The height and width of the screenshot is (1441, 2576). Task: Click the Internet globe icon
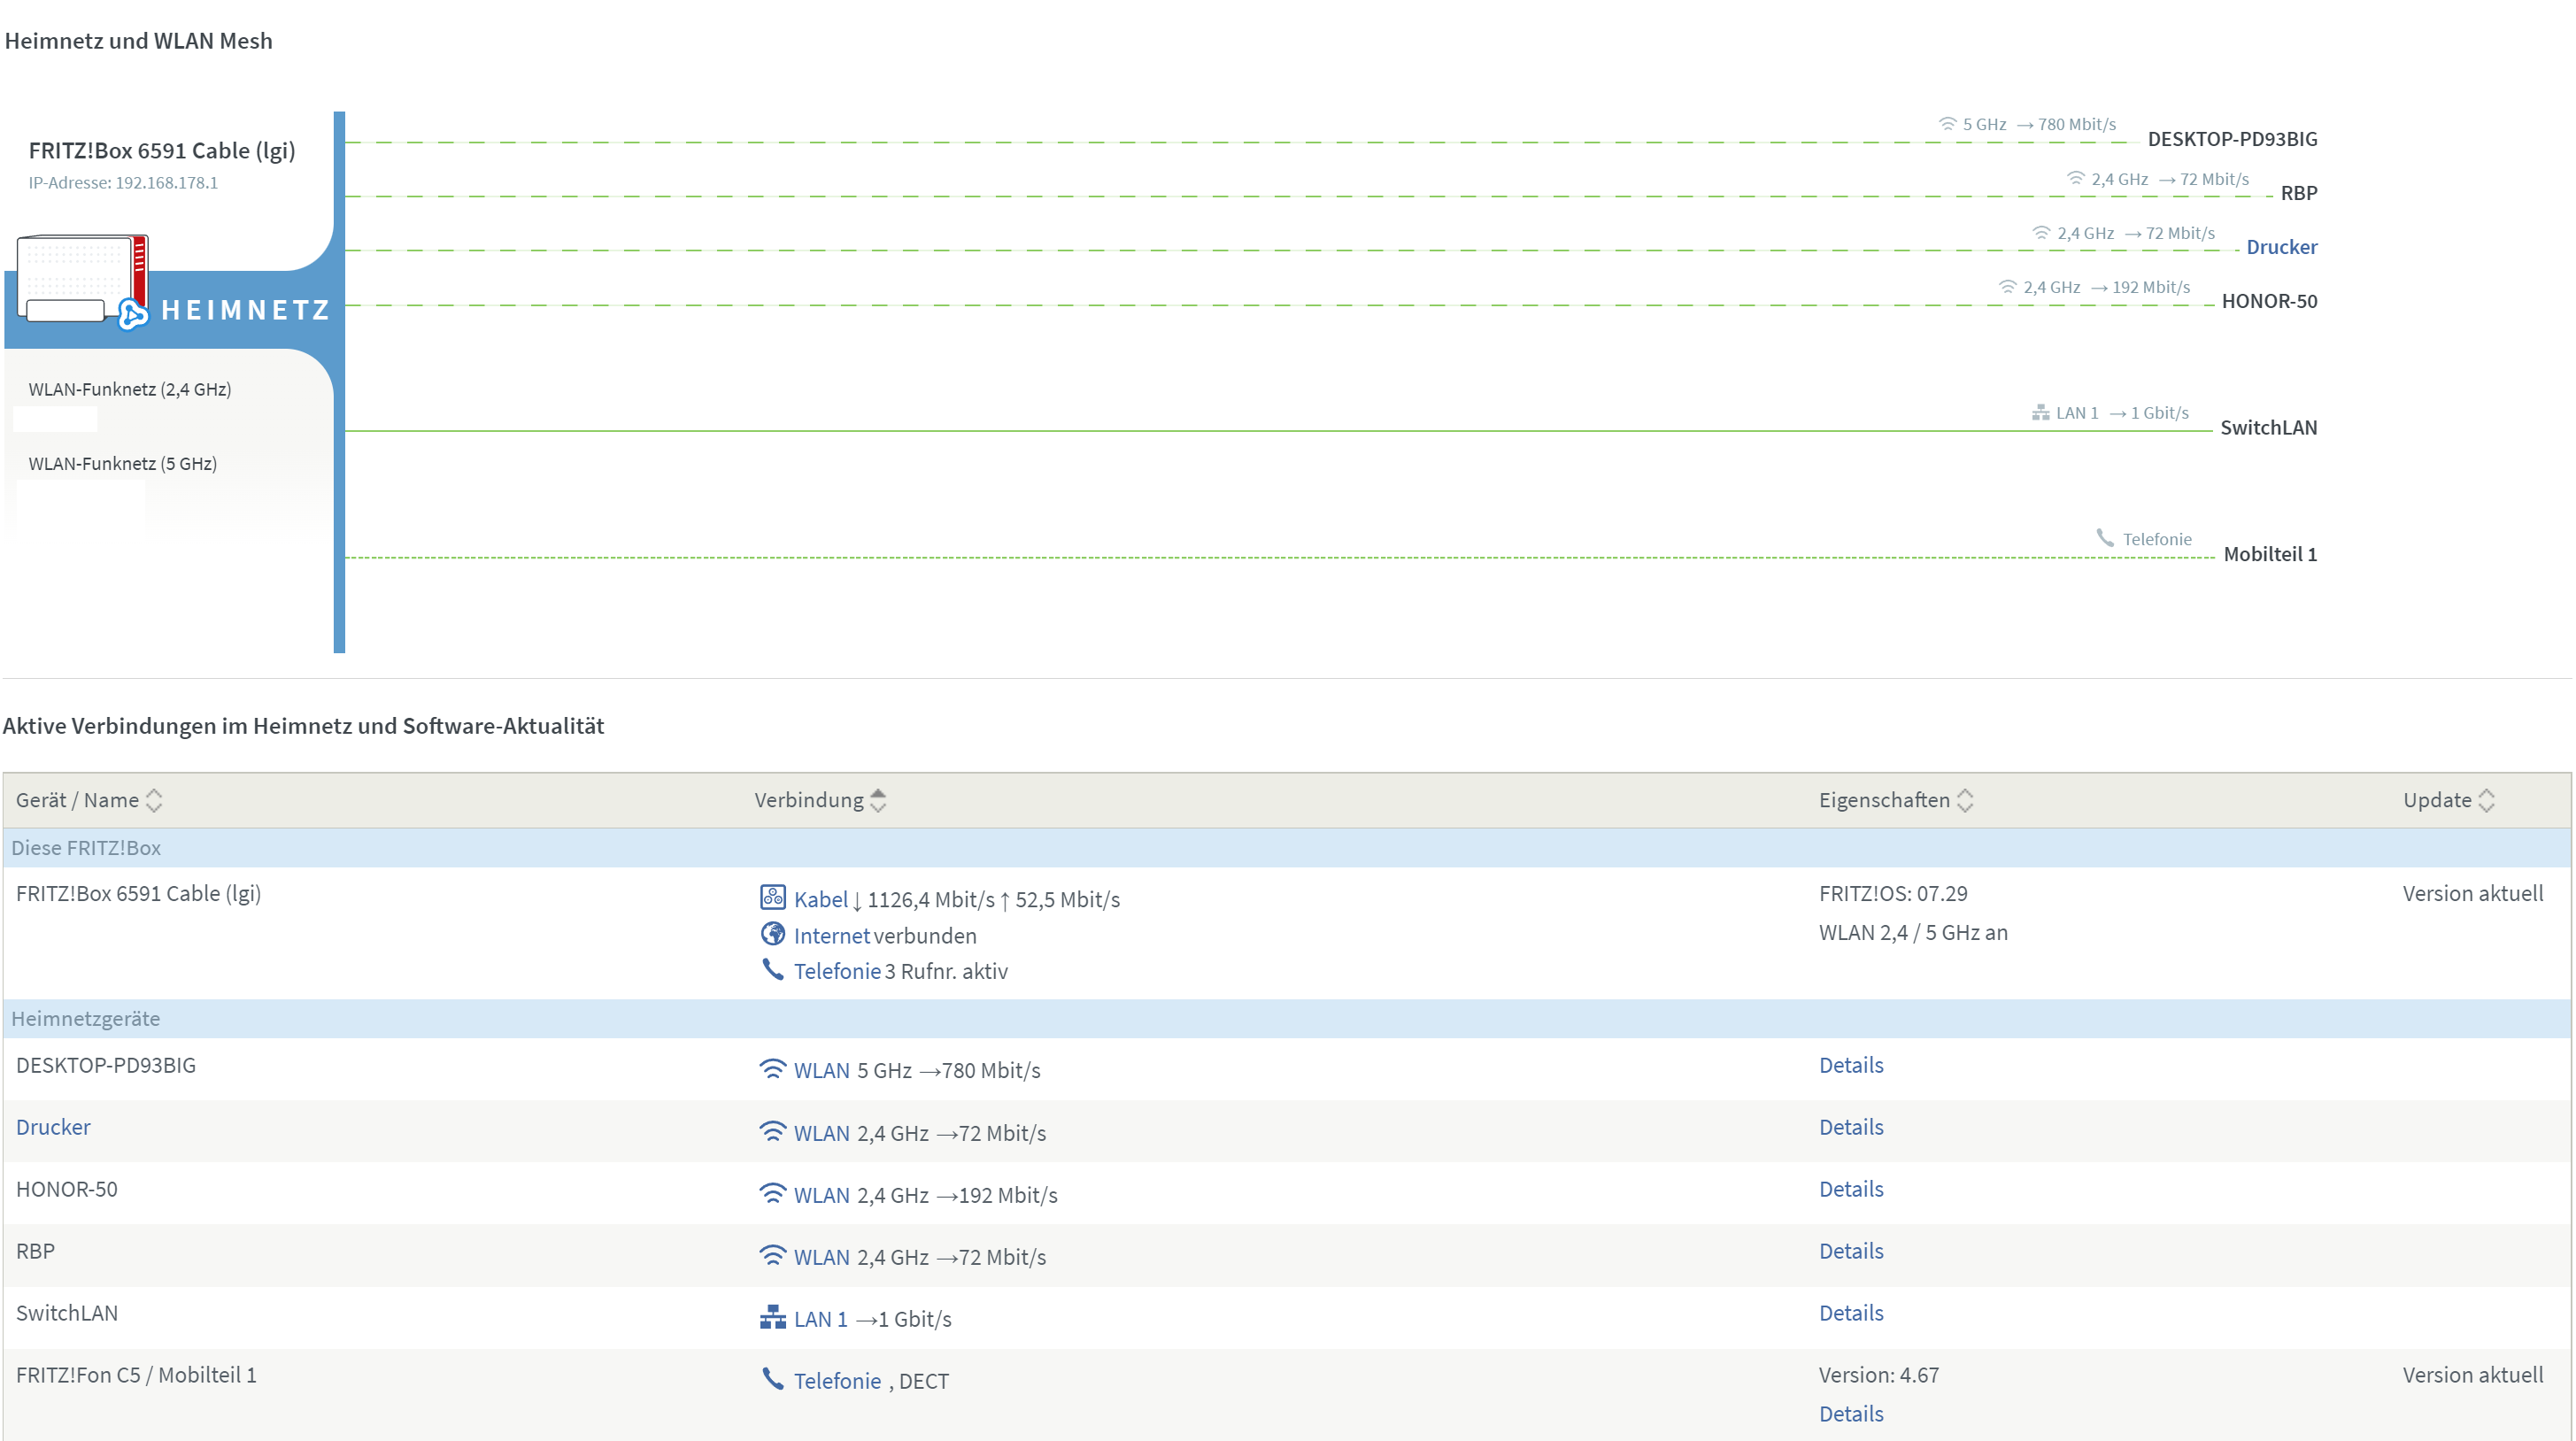(x=772, y=934)
